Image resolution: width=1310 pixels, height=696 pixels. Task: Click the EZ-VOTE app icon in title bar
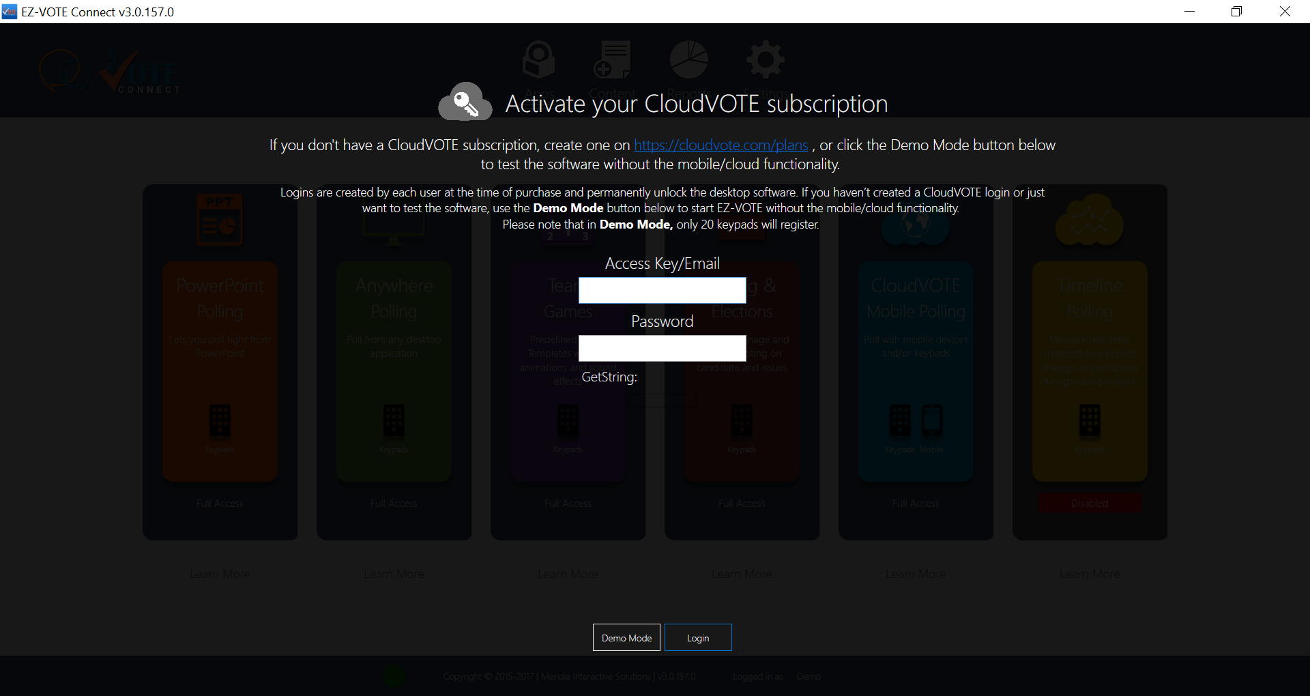[x=10, y=12]
